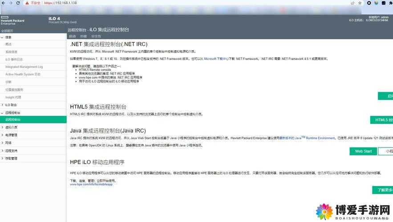Click the black ring extension icon
The width and height of the screenshot is (393, 222).
click(369, 3)
